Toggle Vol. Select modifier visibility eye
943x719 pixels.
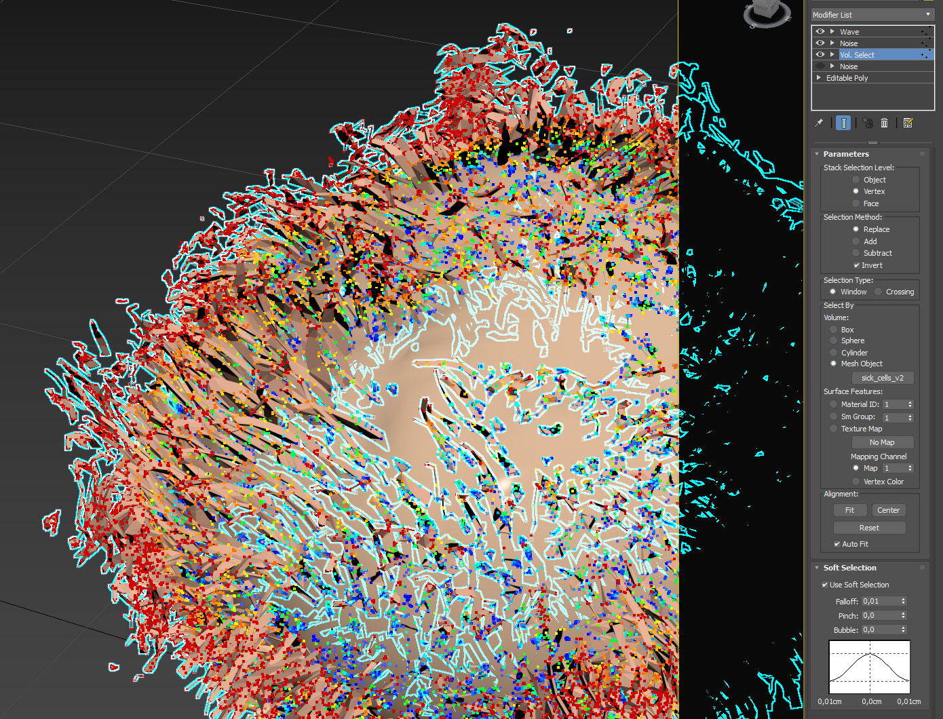820,55
